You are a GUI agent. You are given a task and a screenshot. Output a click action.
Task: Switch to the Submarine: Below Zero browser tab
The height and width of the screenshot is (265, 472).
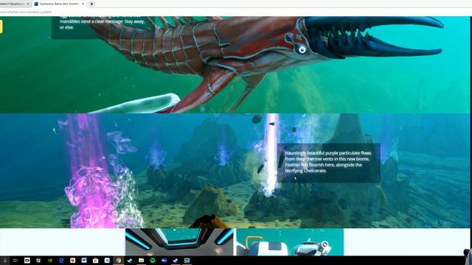point(59,4)
